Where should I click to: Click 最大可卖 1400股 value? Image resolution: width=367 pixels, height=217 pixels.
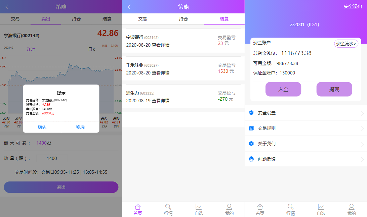pyautogui.click(x=44, y=143)
